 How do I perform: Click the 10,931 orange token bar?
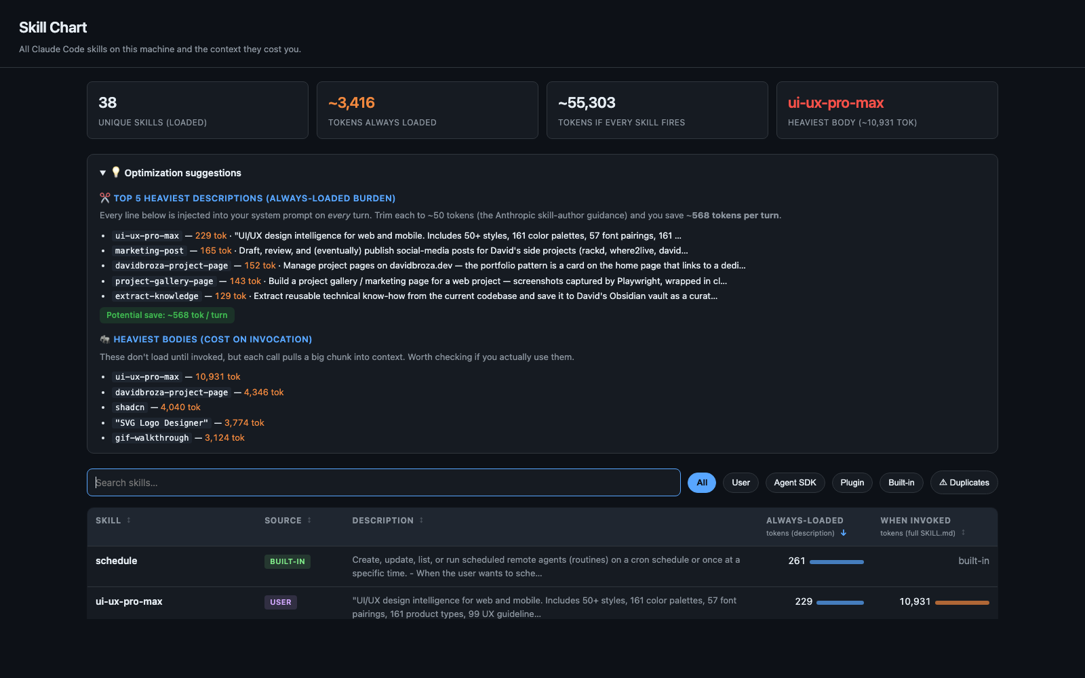click(x=962, y=602)
